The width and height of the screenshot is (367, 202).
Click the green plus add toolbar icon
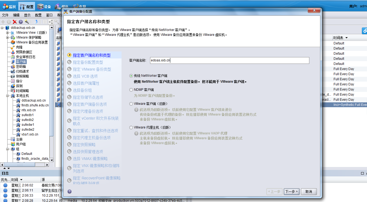pos(3,22)
